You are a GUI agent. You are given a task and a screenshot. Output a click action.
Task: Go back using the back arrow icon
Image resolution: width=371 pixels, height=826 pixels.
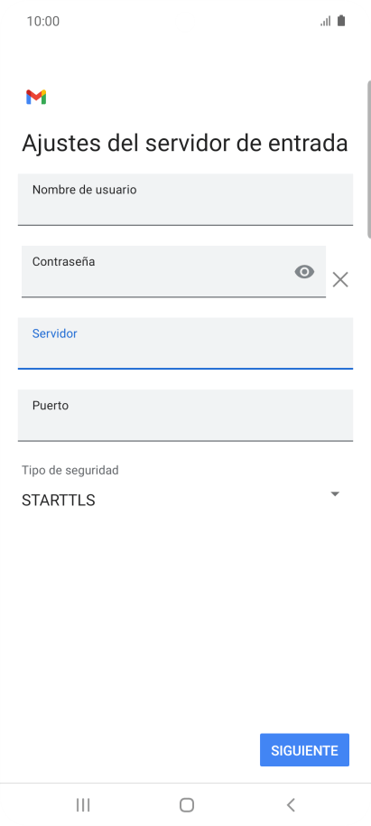point(291,804)
